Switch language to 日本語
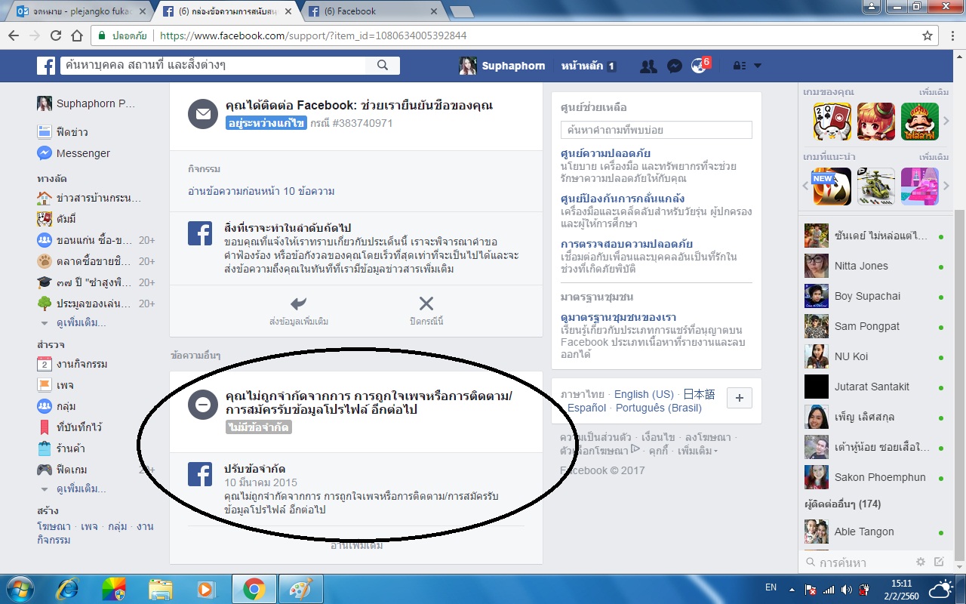 tap(699, 394)
